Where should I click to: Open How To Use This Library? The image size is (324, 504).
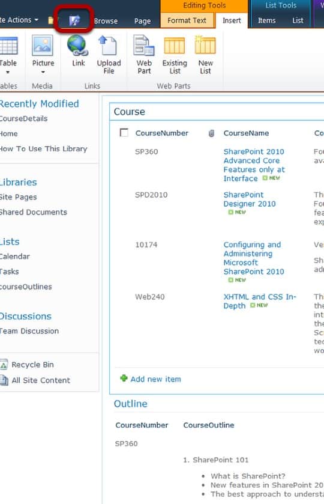coord(44,149)
